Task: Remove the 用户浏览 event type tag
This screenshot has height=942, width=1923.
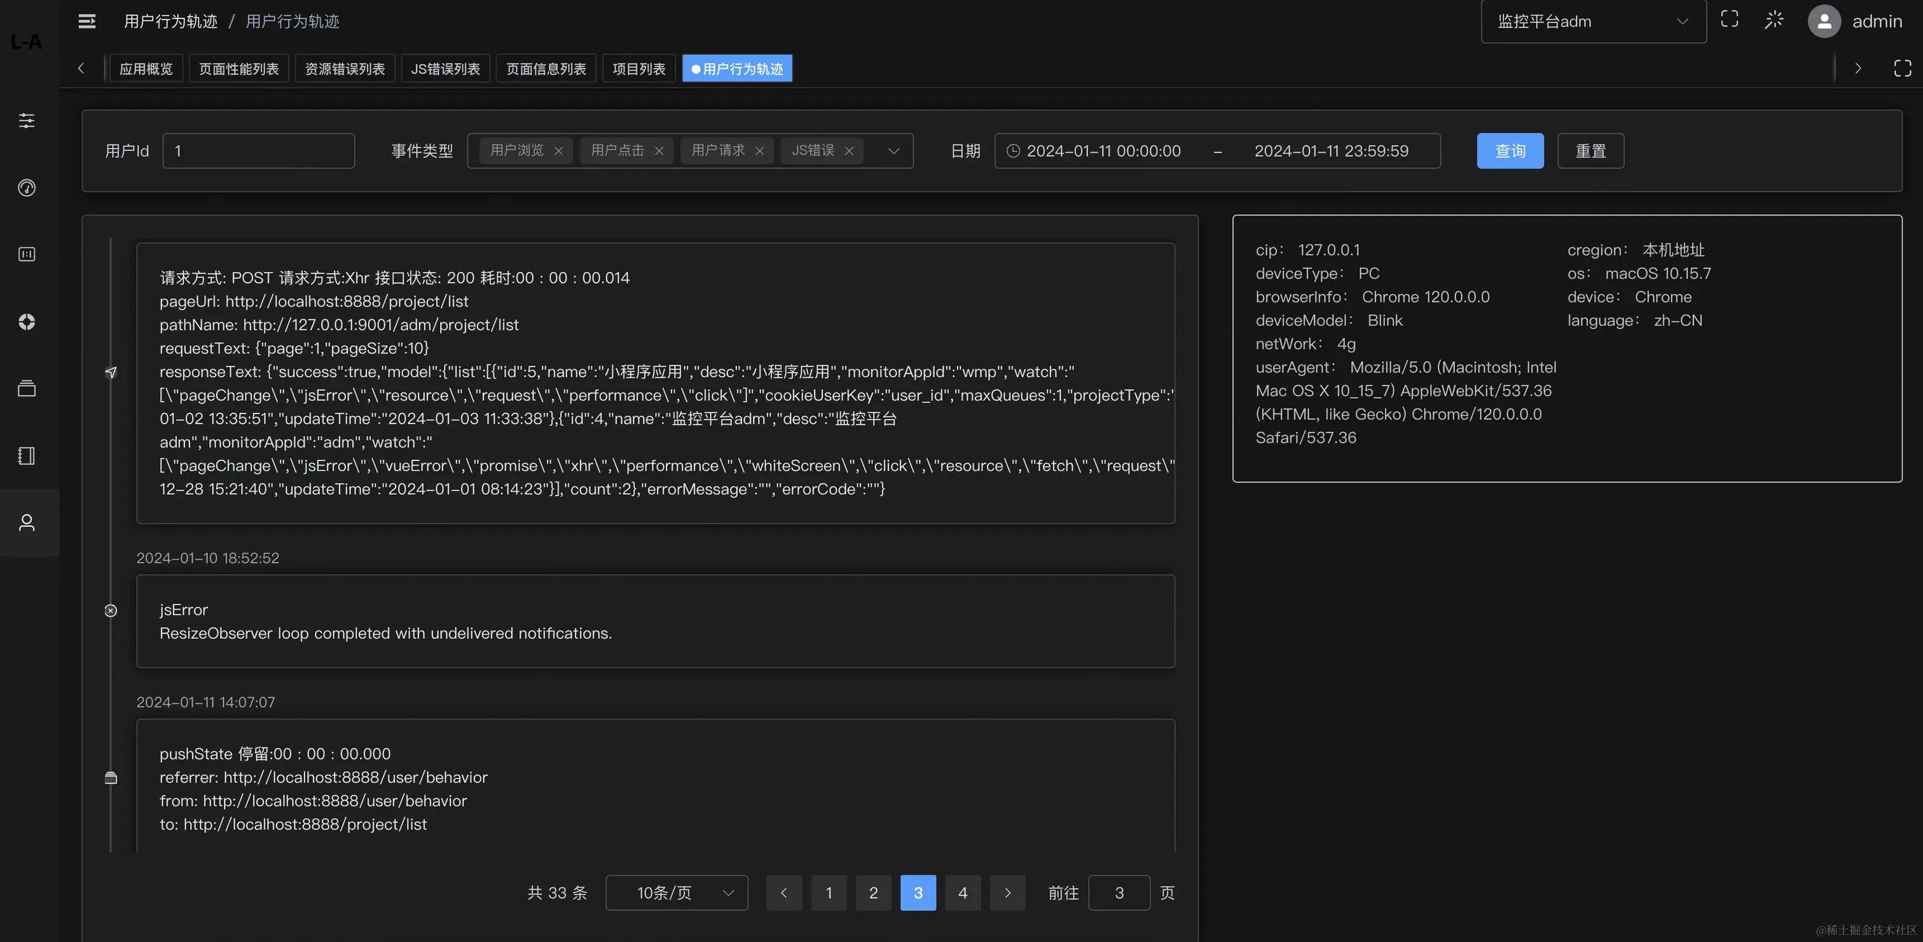Action: click(558, 151)
